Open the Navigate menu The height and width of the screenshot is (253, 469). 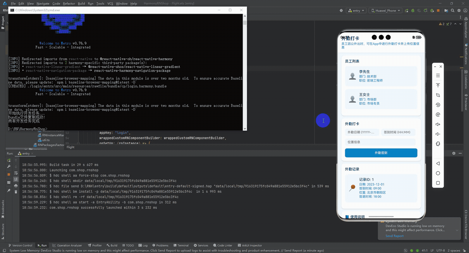click(43, 4)
